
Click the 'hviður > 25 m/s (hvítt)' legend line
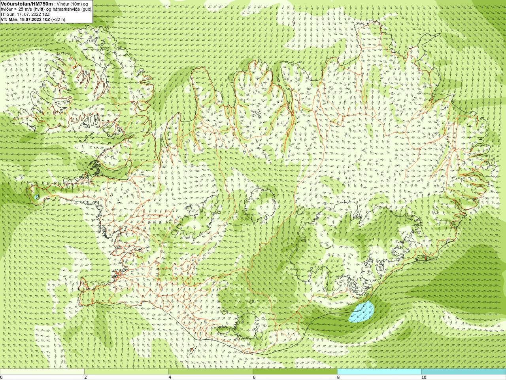(x=46, y=9)
